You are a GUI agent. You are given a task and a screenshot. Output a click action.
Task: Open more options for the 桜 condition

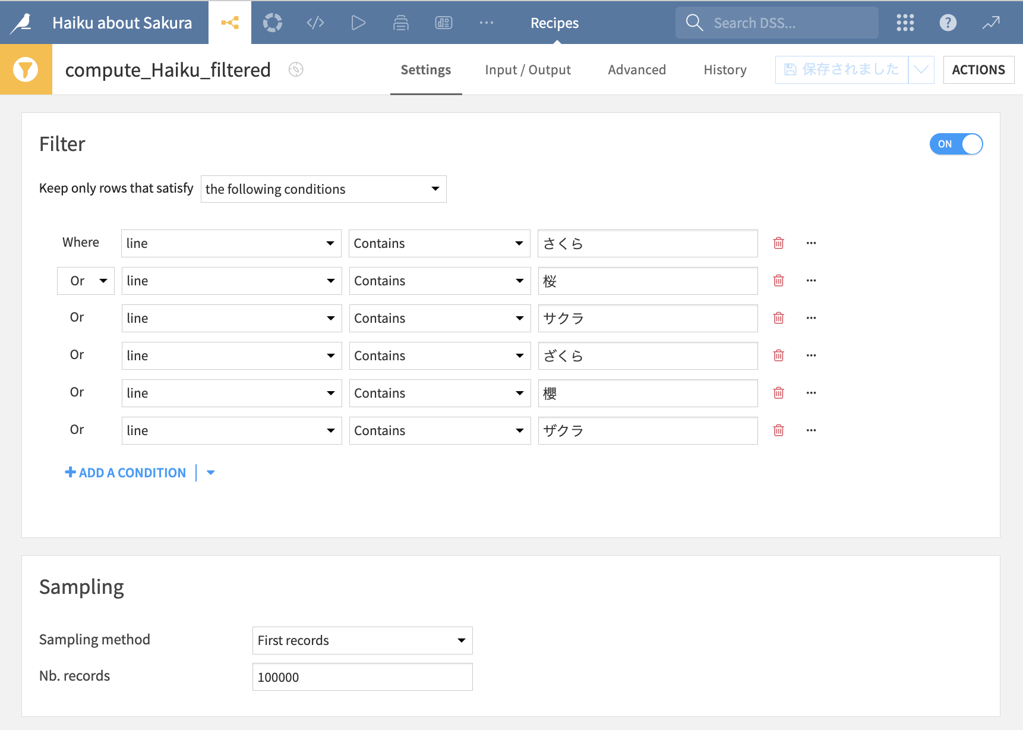click(x=812, y=281)
